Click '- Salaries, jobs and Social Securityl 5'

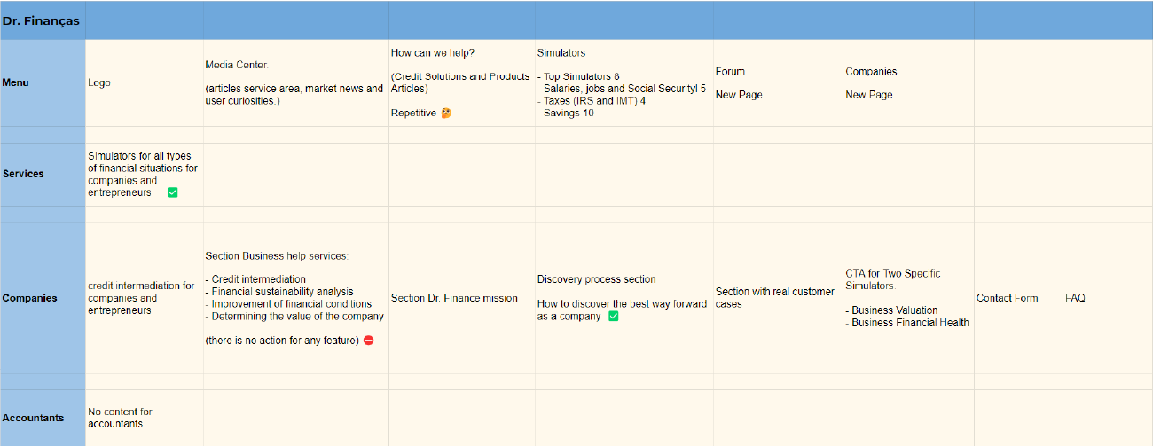coord(622,89)
